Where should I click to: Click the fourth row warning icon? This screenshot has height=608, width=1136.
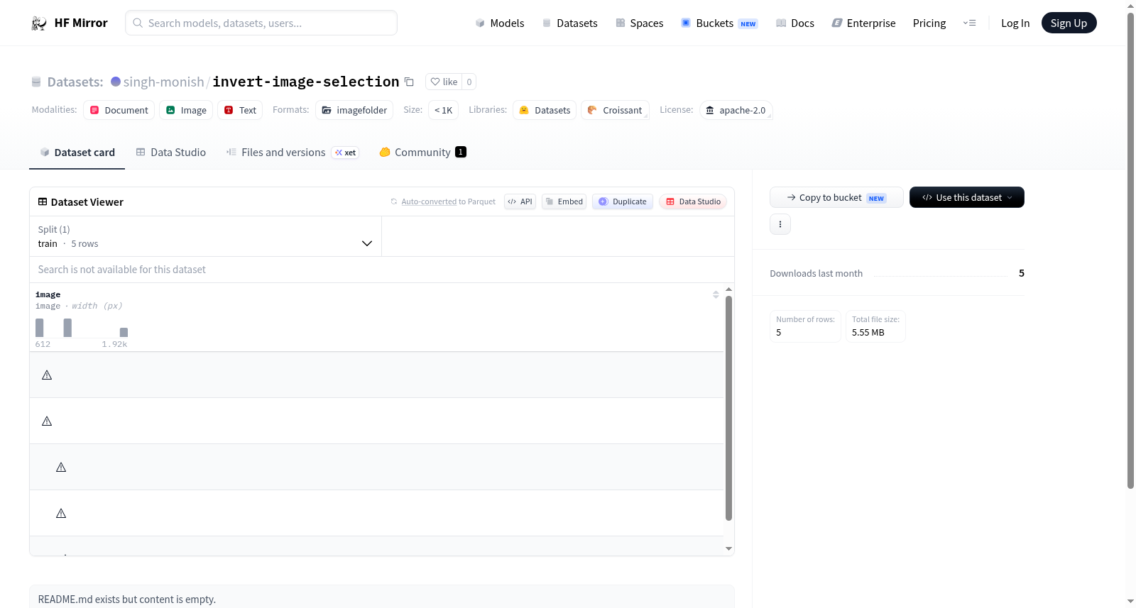coord(61,514)
